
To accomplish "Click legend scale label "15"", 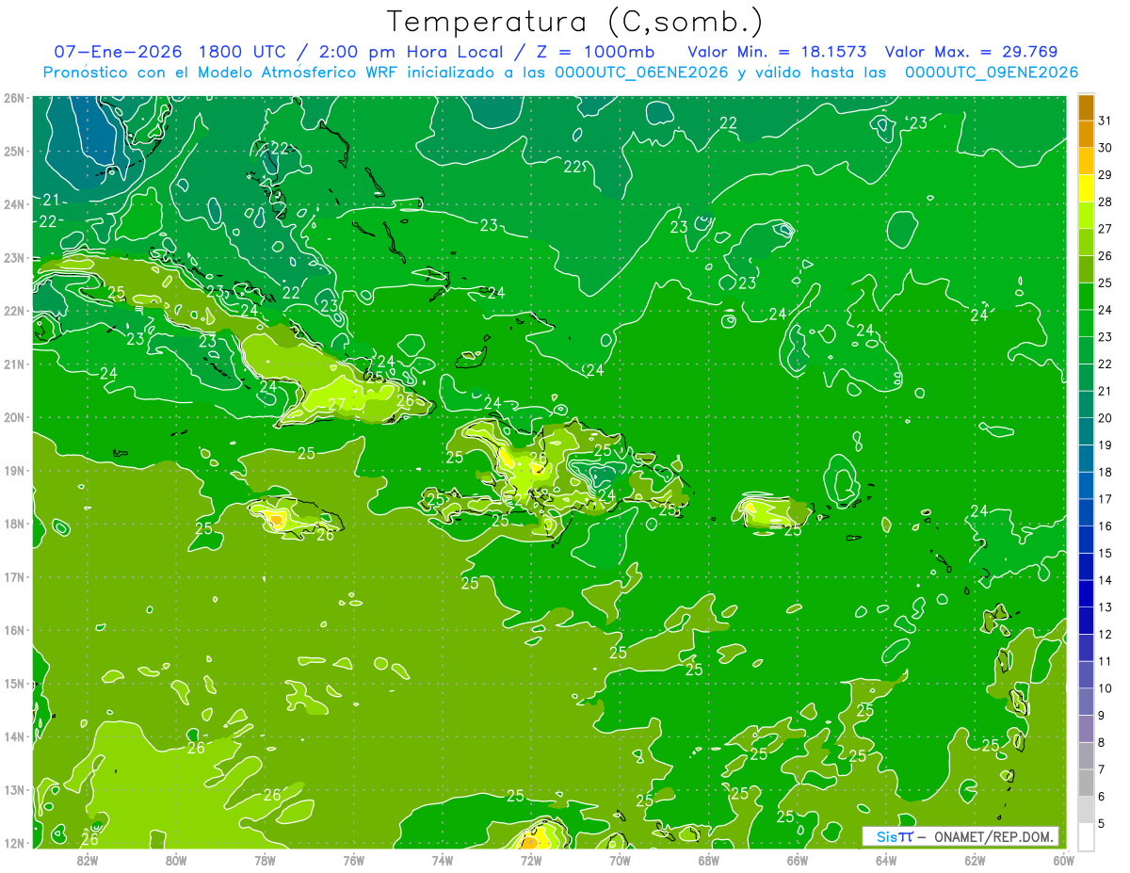I will tap(1106, 553).
